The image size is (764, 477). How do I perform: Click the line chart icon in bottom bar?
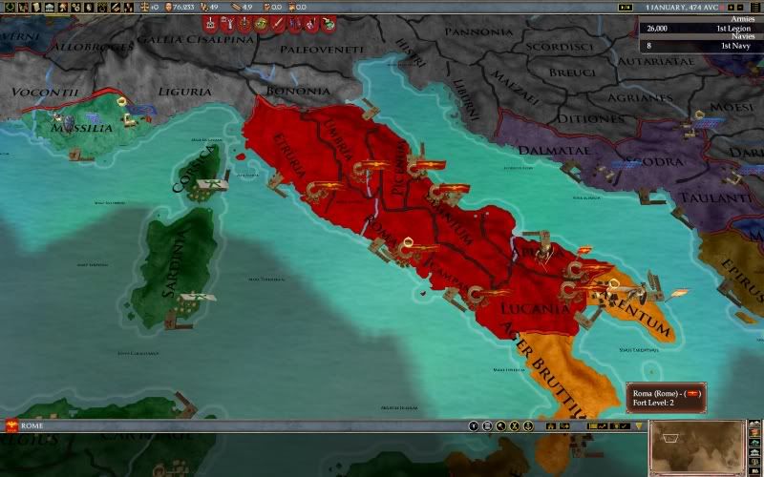604,426
